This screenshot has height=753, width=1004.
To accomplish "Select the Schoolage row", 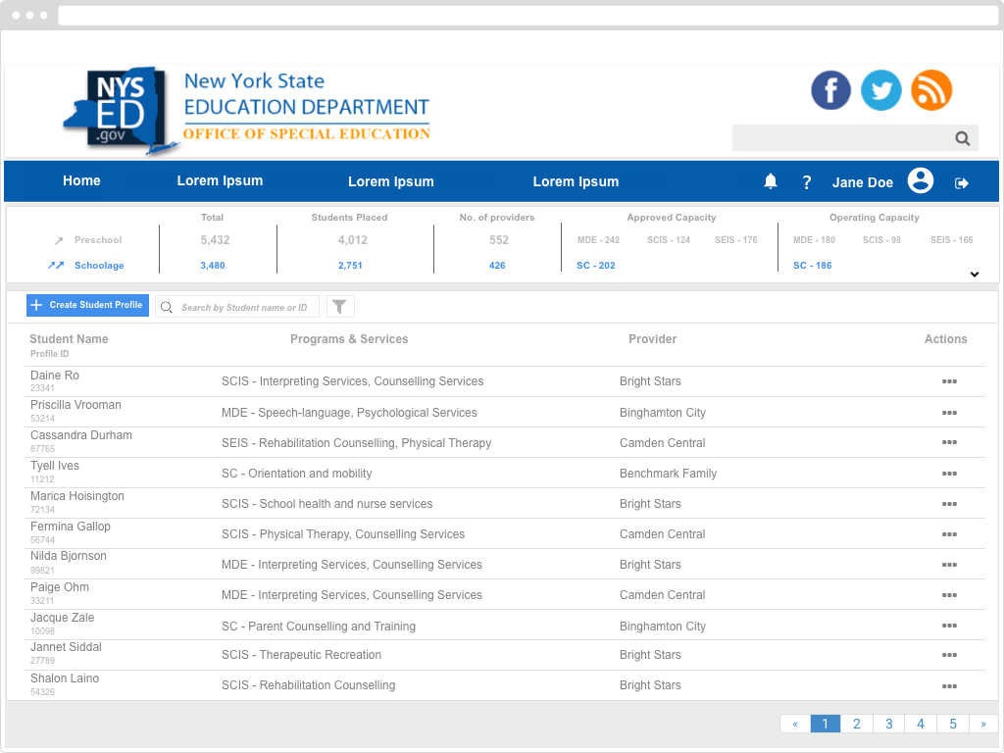I will [x=99, y=266].
